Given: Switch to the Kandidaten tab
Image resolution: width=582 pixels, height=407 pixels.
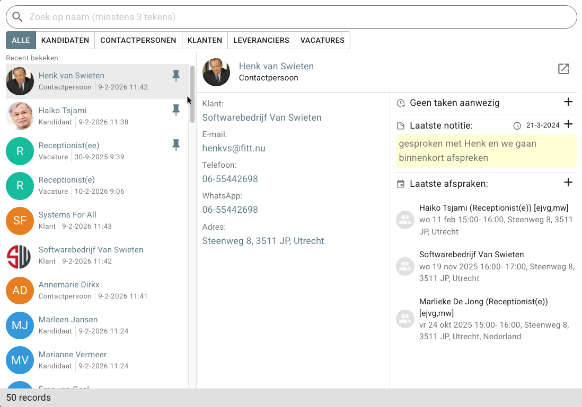Looking at the screenshot, I should pos(65,40).
